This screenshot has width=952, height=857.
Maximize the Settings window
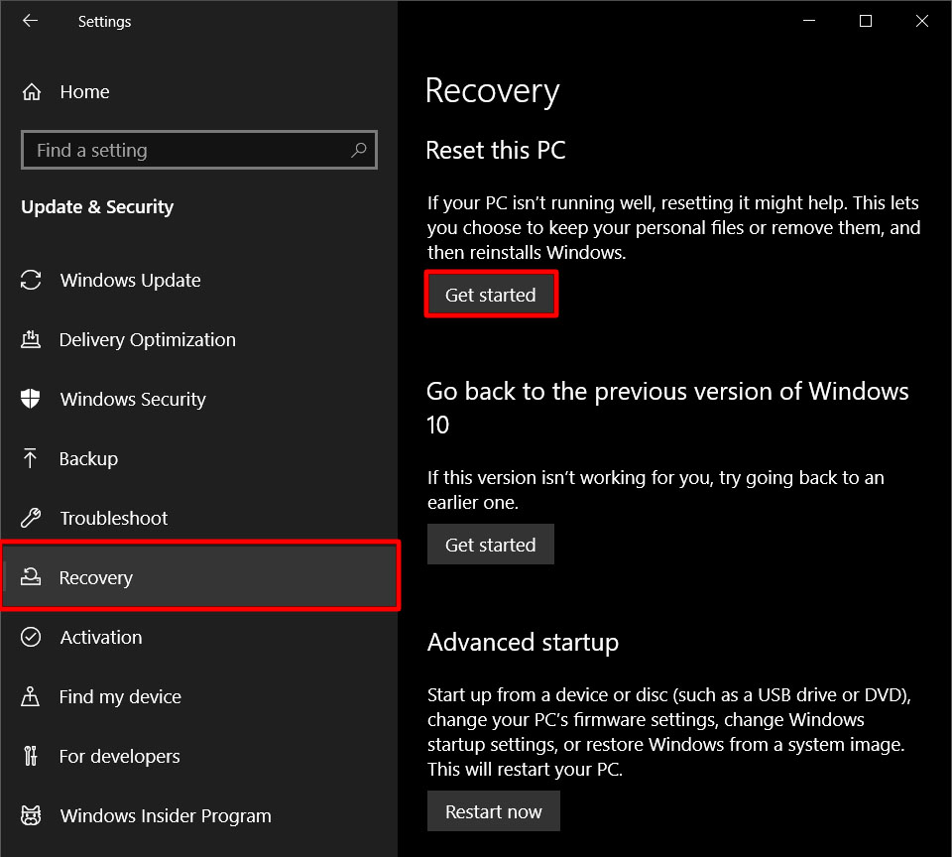pyautogui.click(x=866, y=21)
